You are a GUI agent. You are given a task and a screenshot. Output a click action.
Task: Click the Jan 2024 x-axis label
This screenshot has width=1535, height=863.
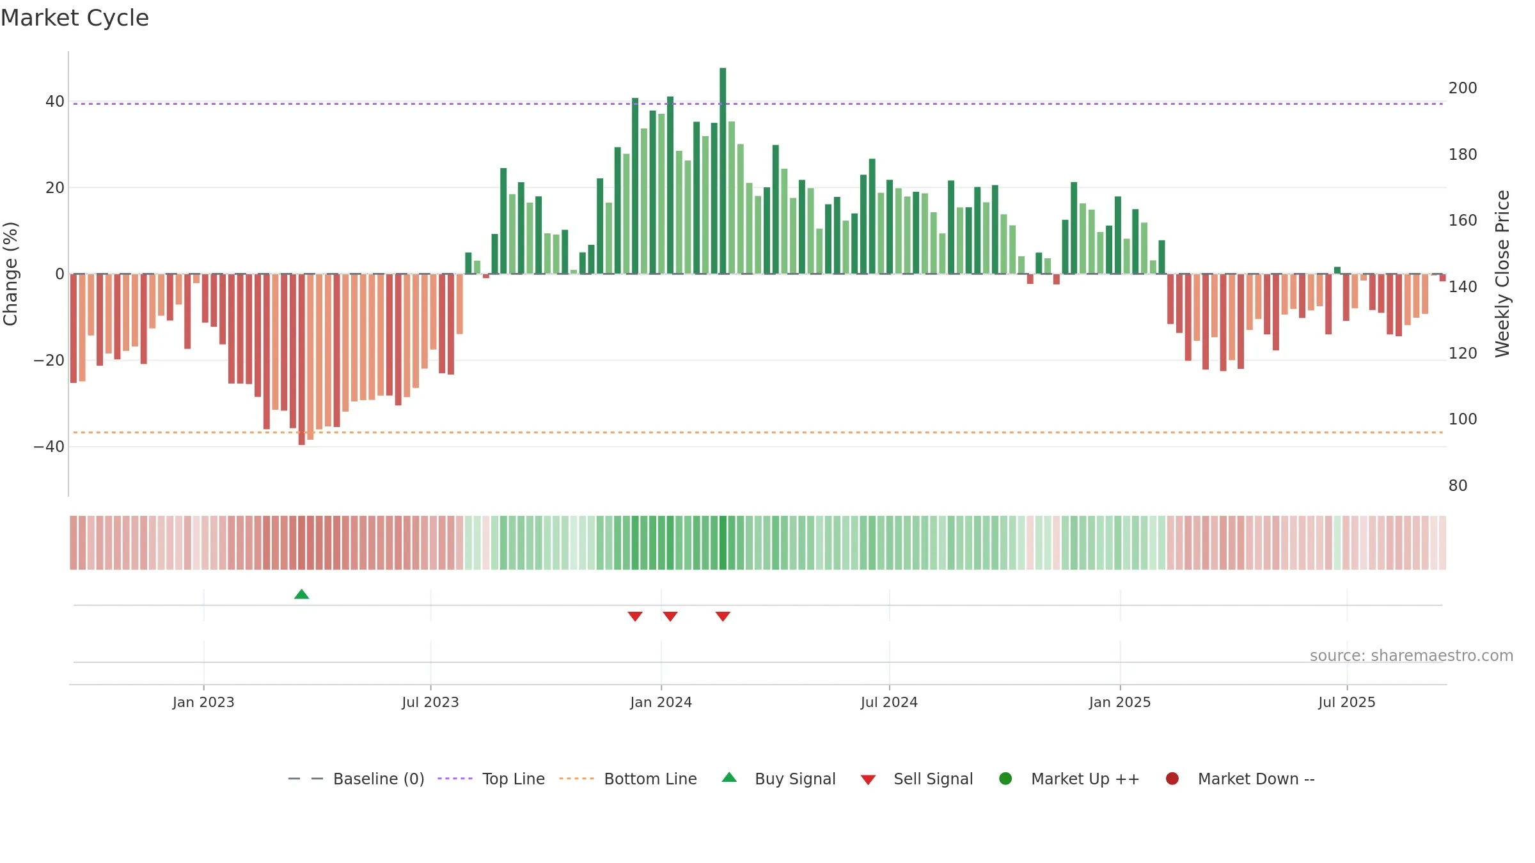click(x=661, y=702)
